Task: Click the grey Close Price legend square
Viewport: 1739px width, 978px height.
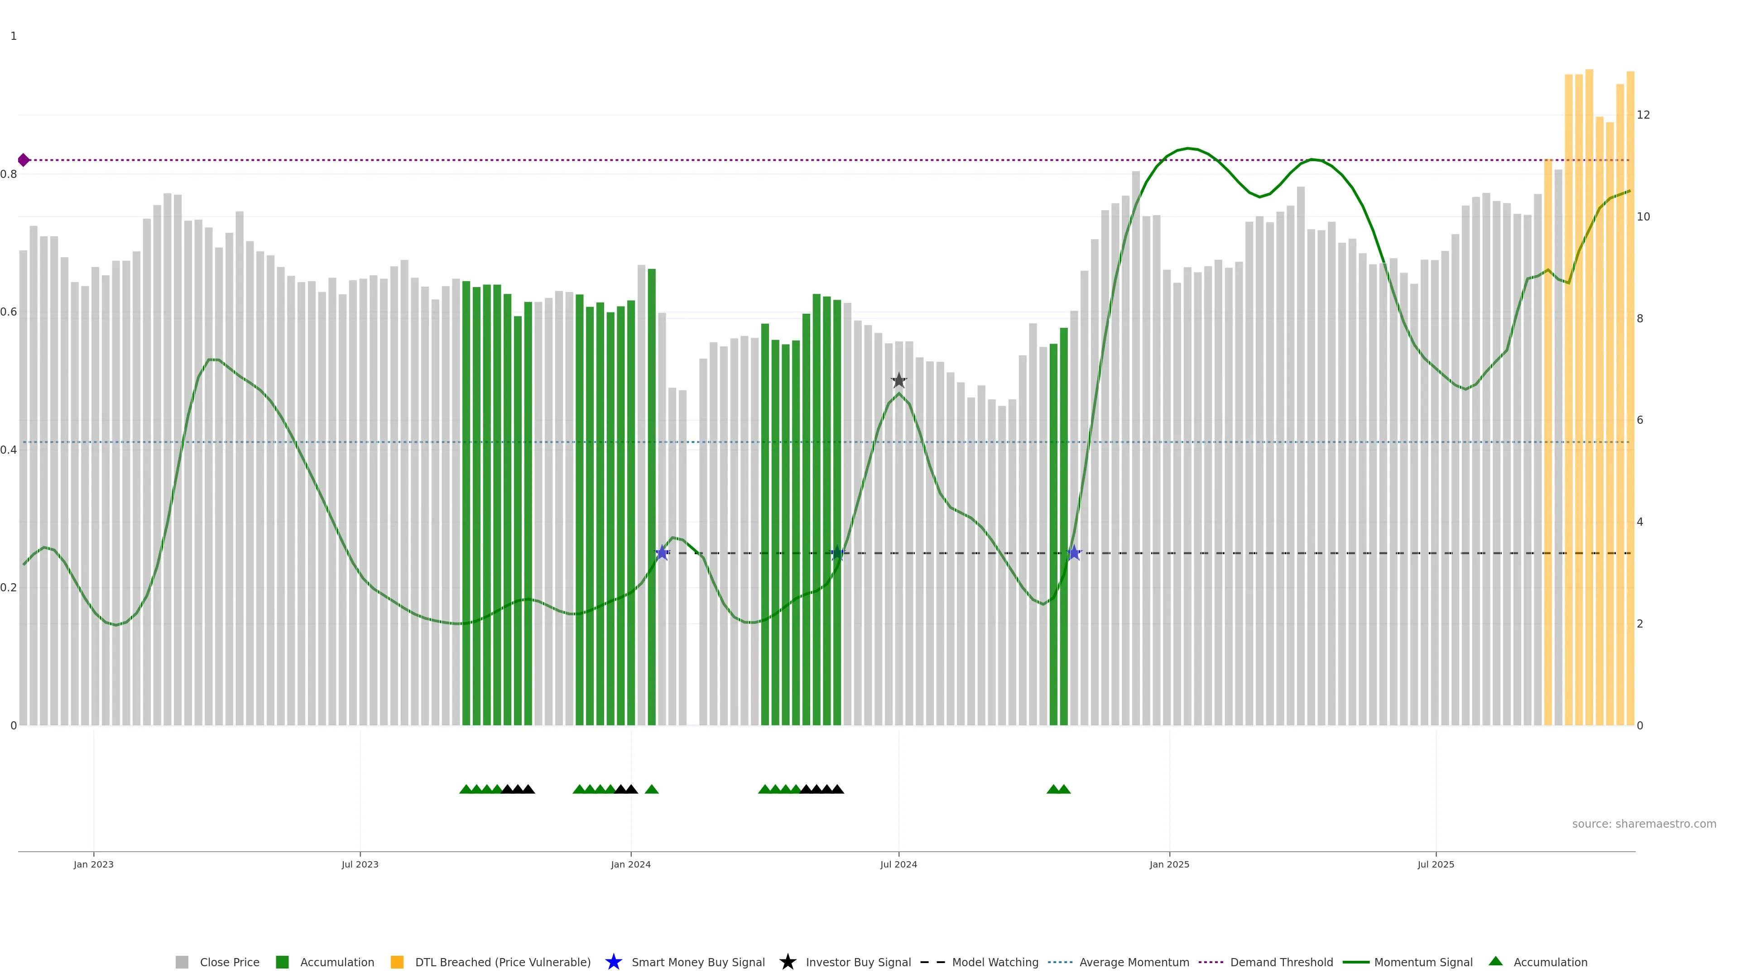Action: (x=182, y=962)
